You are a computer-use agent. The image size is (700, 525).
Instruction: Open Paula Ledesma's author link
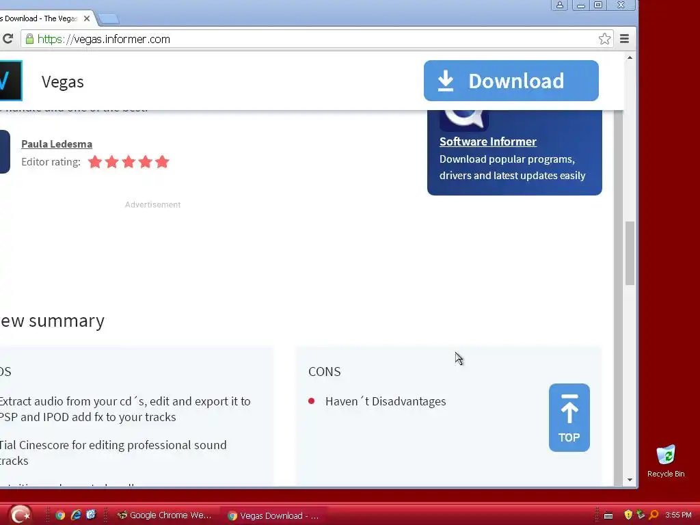coord(57,144)
